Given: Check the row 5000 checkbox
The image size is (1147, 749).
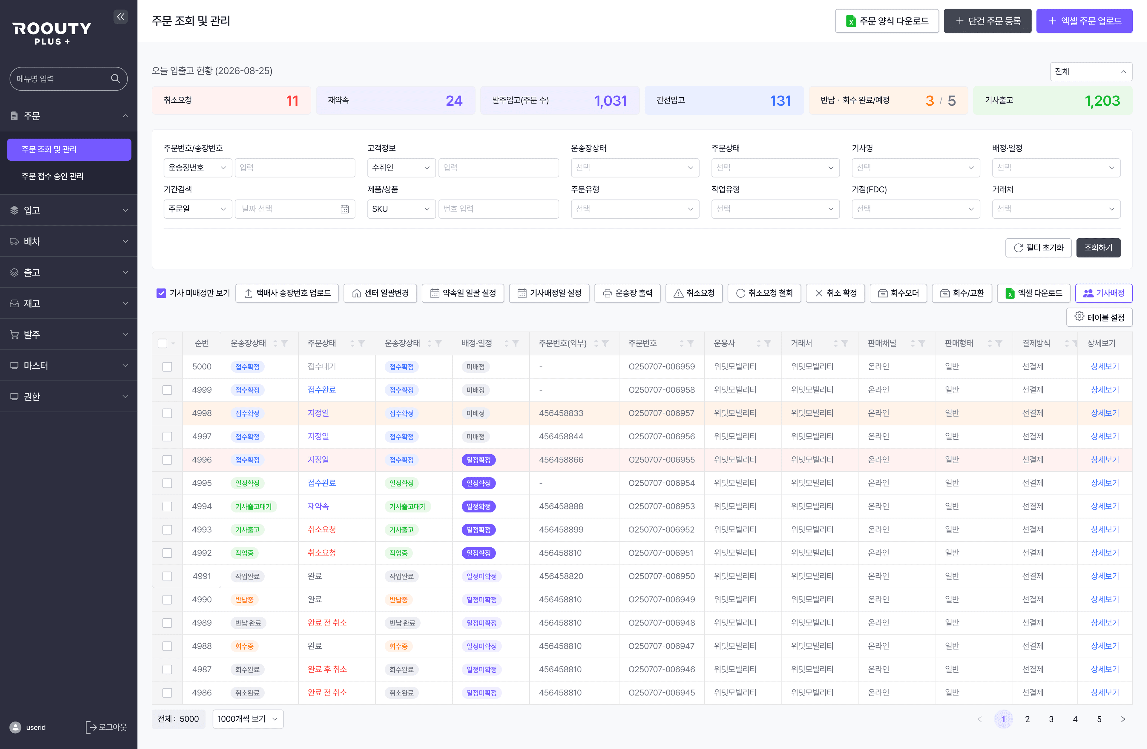Looking at the screenshot, I should [x=167, y=367].
